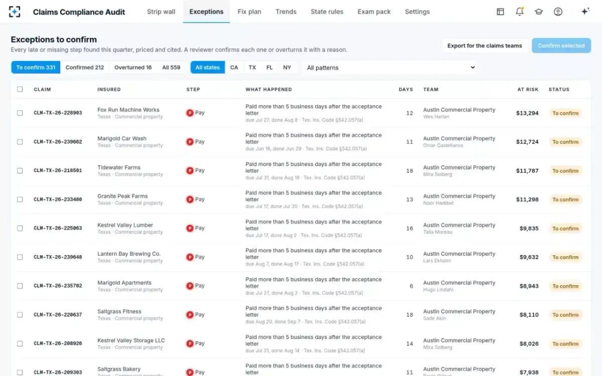Click the Insured column header
Image resolution: width=602 pixels, height=376 pixels.
coord(109,89)
